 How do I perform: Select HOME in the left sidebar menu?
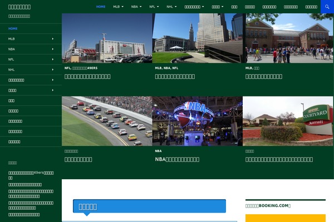(13, 28)
